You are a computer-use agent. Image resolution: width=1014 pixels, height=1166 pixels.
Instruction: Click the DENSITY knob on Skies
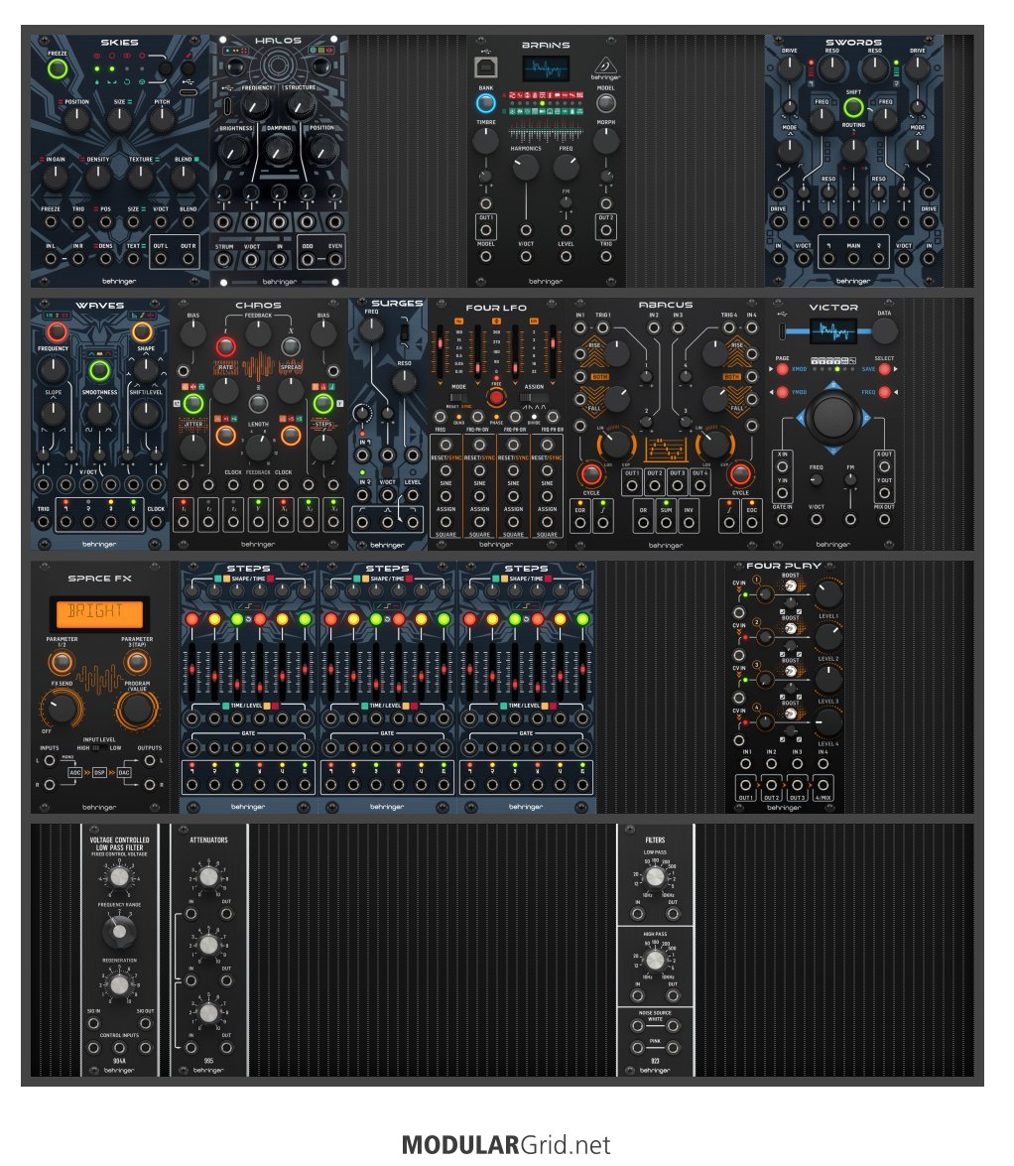click(x=97, y=177)
